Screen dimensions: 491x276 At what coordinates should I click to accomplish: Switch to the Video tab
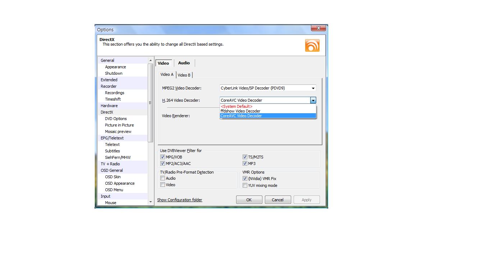coord(164,63)
